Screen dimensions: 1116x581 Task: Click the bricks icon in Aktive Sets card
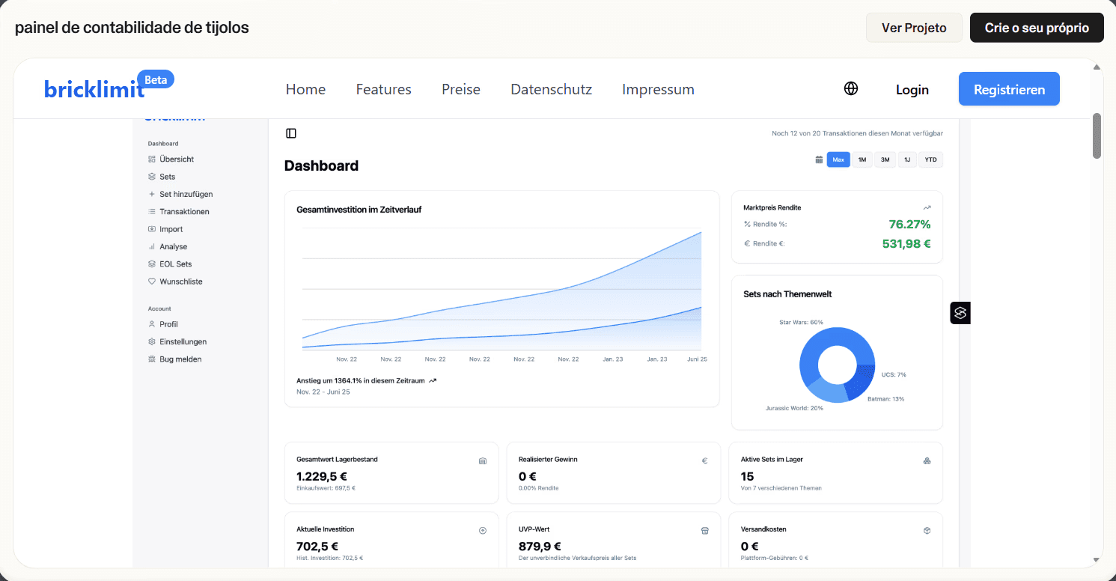927,460
